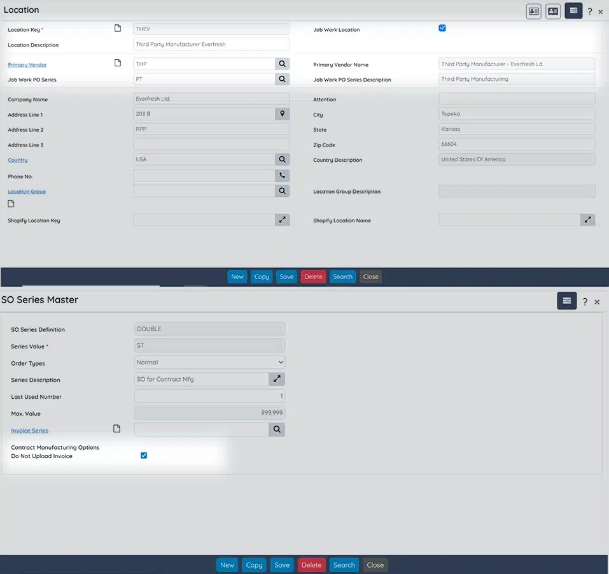Screen dimensions: 609x574
Task: Expand the Shopify Location Name field
Action: (x=587, y=220)
